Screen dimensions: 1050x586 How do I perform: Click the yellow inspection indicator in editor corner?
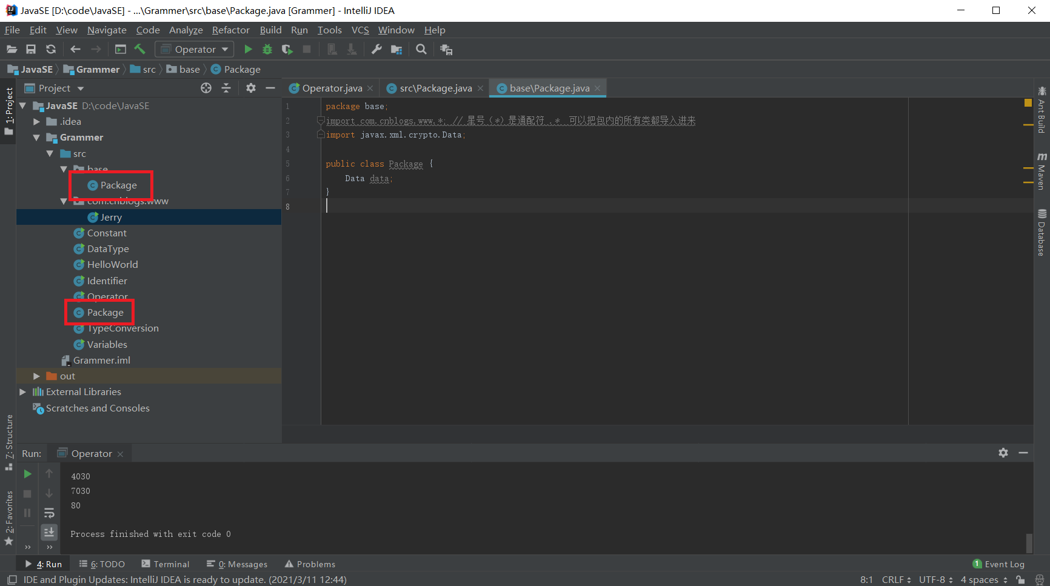pyautogui.click(x=1028, y=103)
